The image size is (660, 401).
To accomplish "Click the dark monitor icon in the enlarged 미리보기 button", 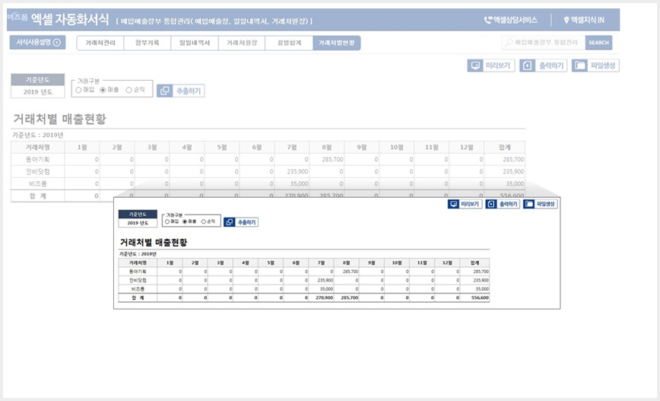I will (453, 204).
